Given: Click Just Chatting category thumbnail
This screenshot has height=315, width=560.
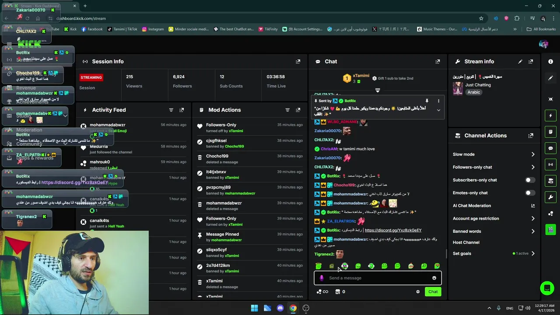Looking at the screenshot, I should coord(458,88).
